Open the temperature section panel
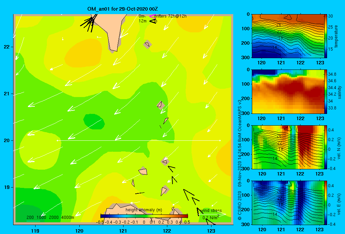This screenshot has height=234, width=345. click(288, 36)
